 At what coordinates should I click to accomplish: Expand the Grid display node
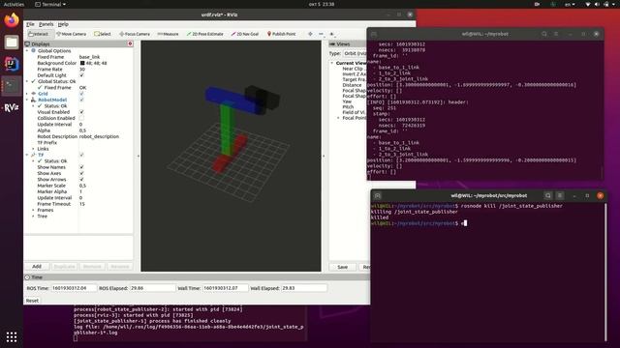pos(27,94)
